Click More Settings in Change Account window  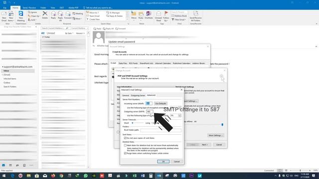pyautogui.click(x=216, y=135)
